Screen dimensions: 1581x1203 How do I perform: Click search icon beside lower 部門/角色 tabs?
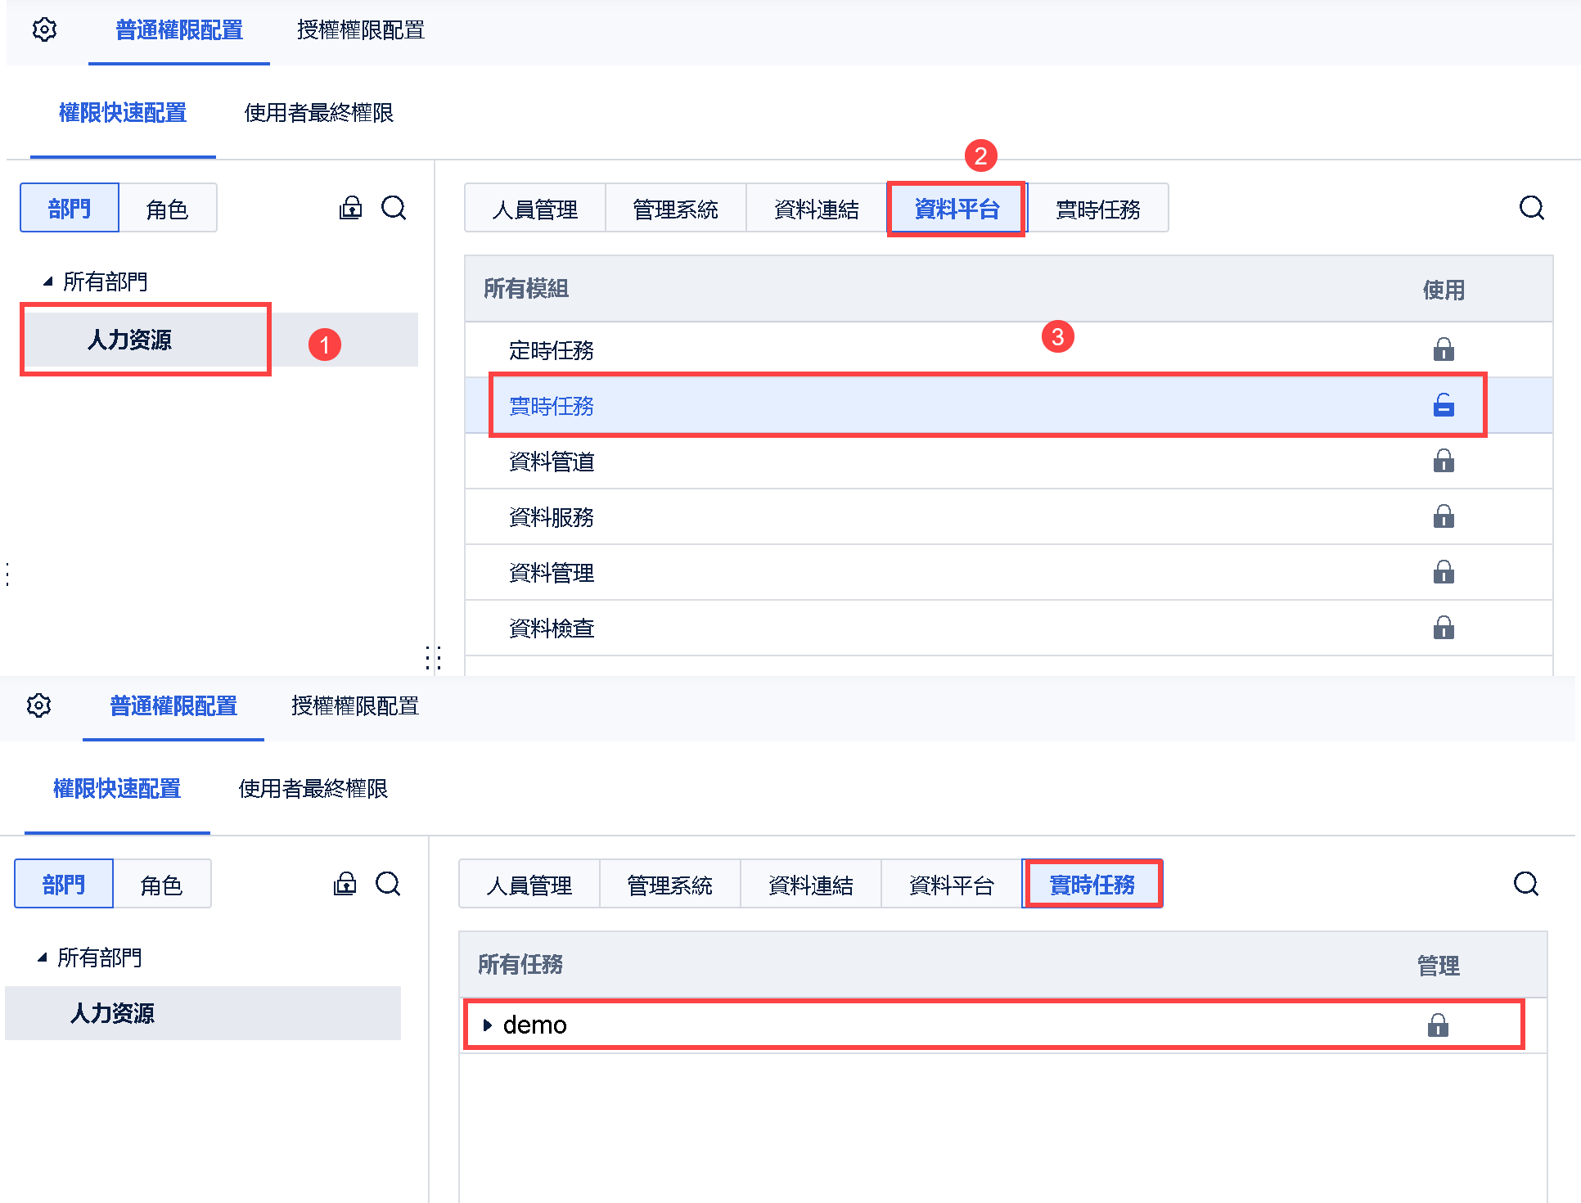388,884
